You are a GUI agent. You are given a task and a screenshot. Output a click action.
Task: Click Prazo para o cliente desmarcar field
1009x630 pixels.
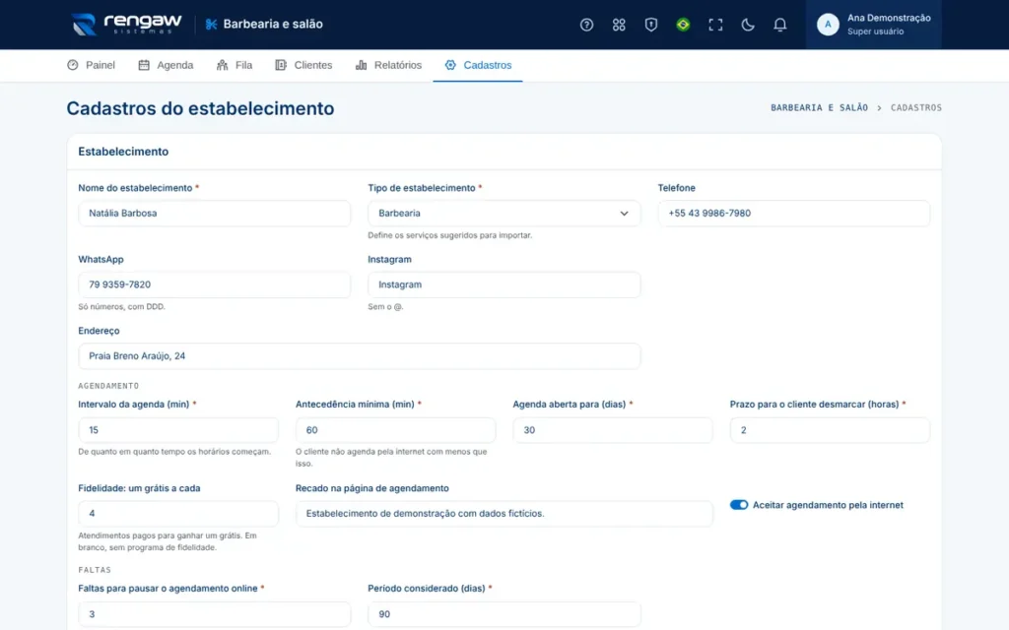830,430
